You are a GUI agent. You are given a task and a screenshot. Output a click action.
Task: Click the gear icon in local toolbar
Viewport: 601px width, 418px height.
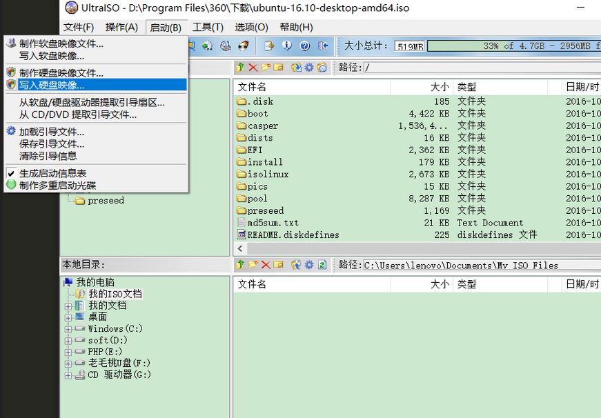pyautogui.click(x=309, y=264)
